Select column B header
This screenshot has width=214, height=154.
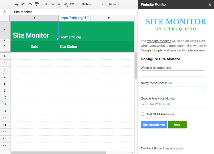coord(109,18)
